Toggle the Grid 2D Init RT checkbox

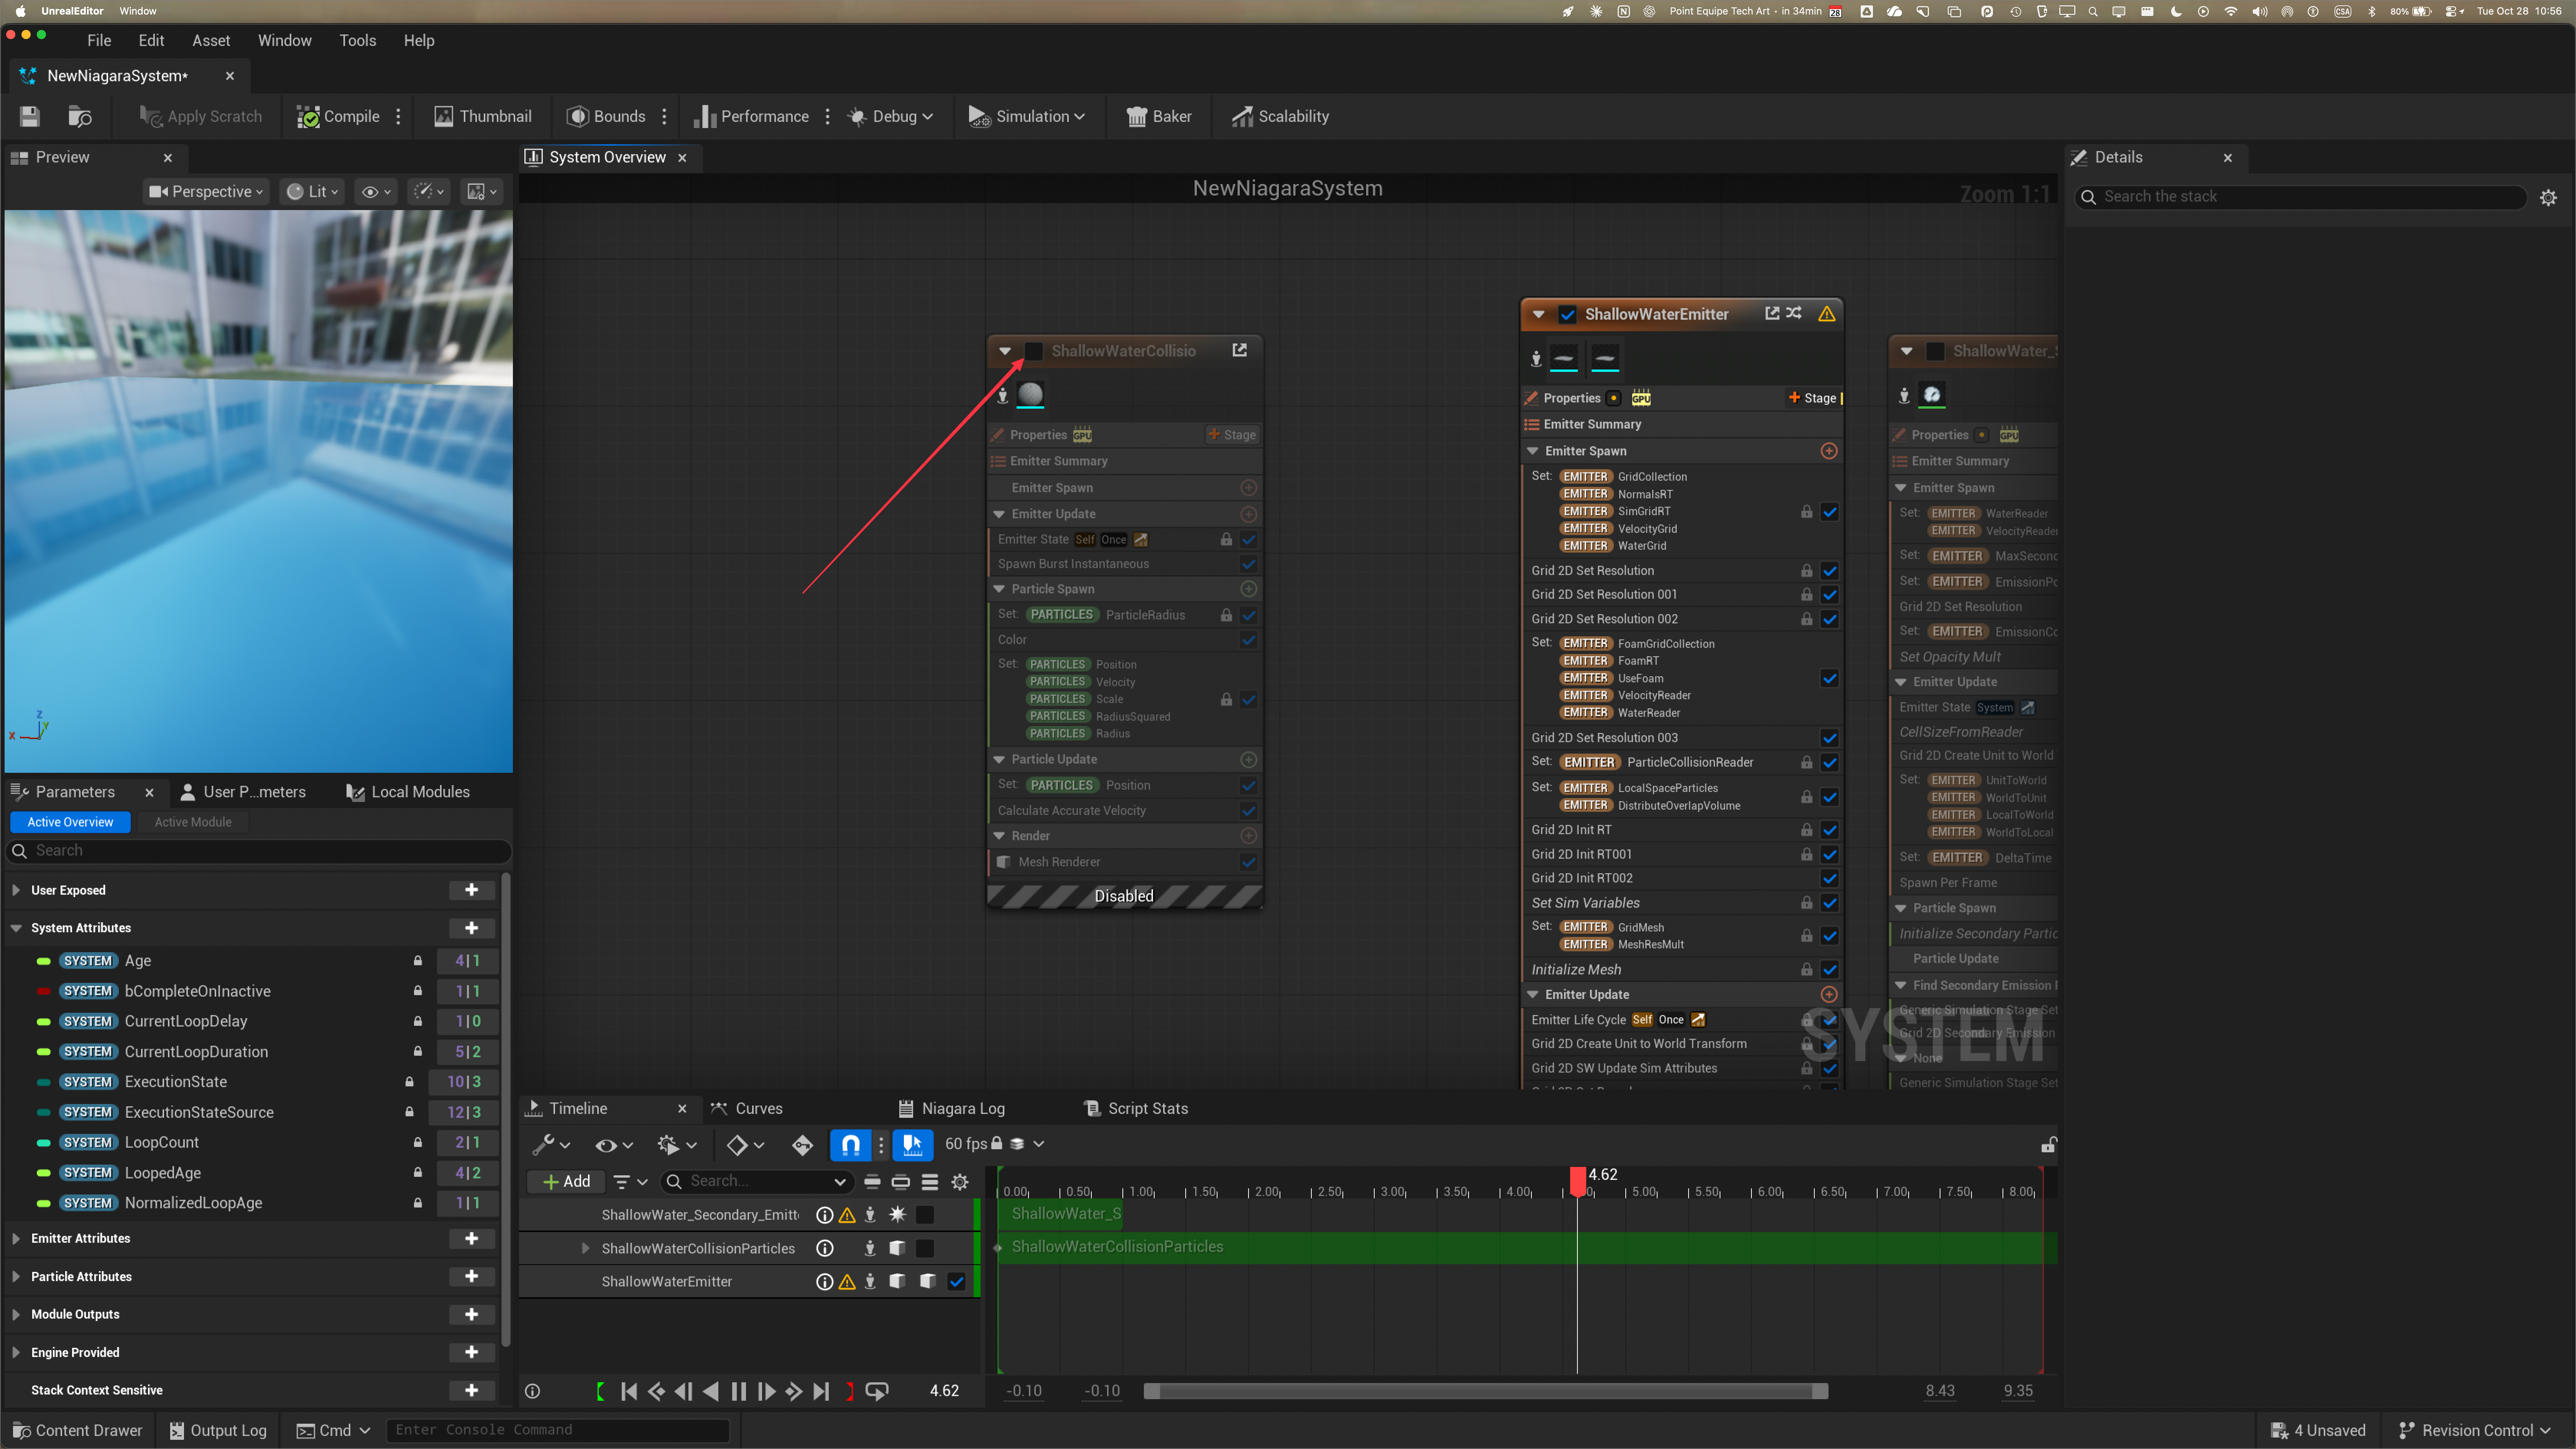pos(1830,830)
